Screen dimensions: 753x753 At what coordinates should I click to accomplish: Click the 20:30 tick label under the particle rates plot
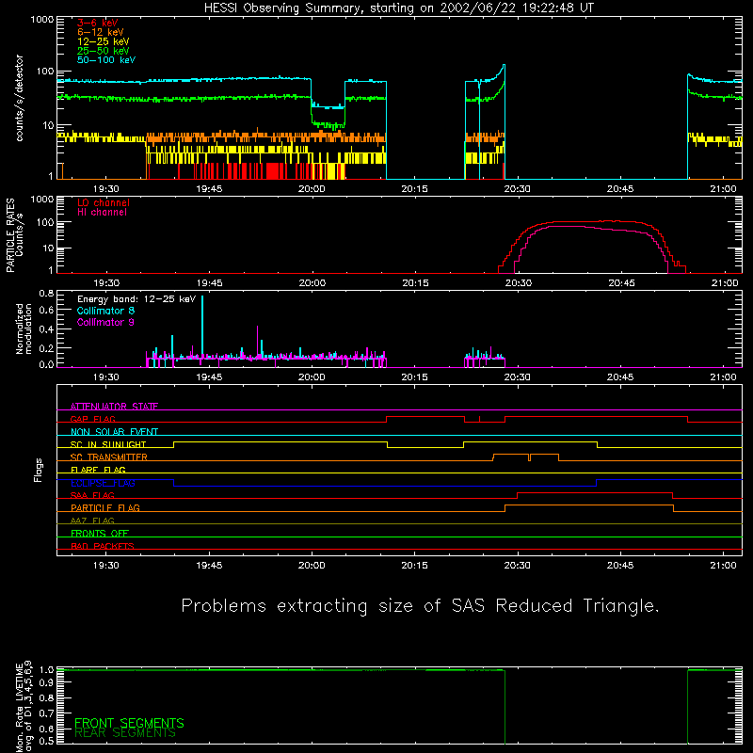[x=519, y=283]
